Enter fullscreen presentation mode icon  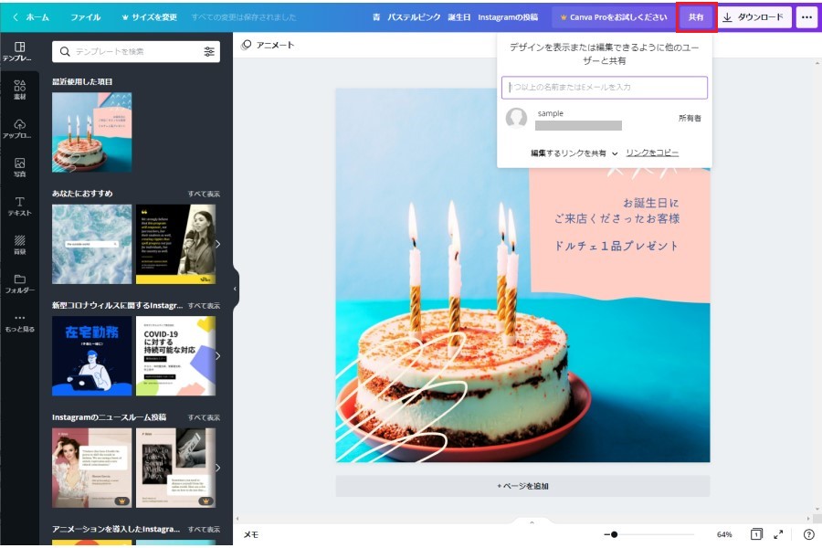pos(778,534)
